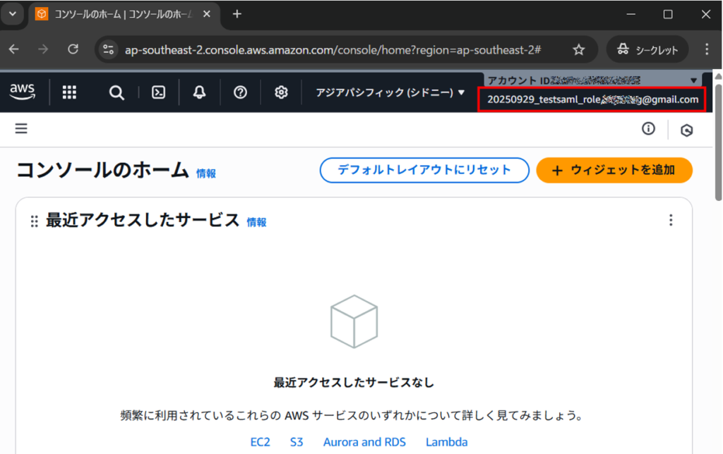Screen dimensions: 723x454
Task: Open the settings gear in AWS navbar
Action: coord(281,92)
